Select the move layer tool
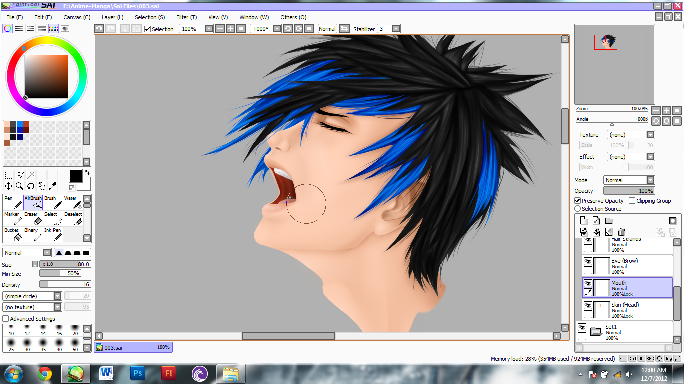 [9, 186]
